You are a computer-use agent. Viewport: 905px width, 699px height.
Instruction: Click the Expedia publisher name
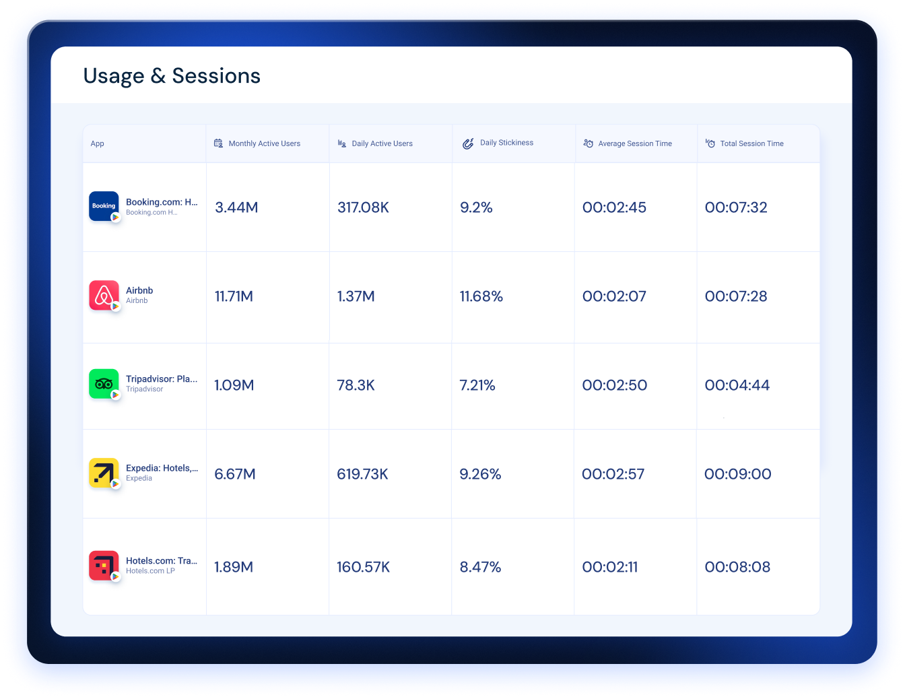[139, 478]
